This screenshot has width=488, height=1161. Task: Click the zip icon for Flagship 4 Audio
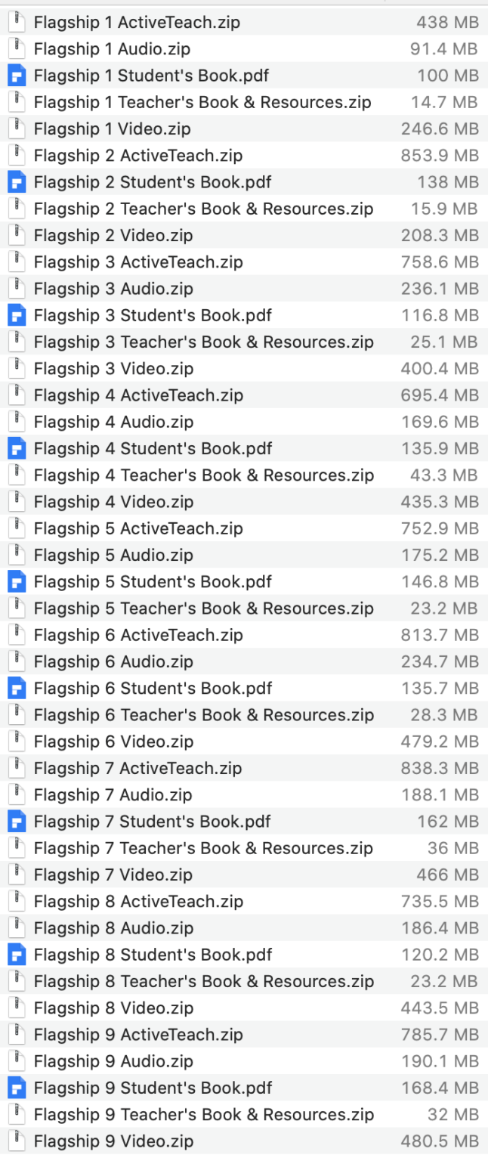pos(17,422)
